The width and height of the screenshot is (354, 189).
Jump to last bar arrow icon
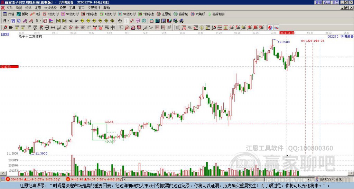click(x=64, y=21)
